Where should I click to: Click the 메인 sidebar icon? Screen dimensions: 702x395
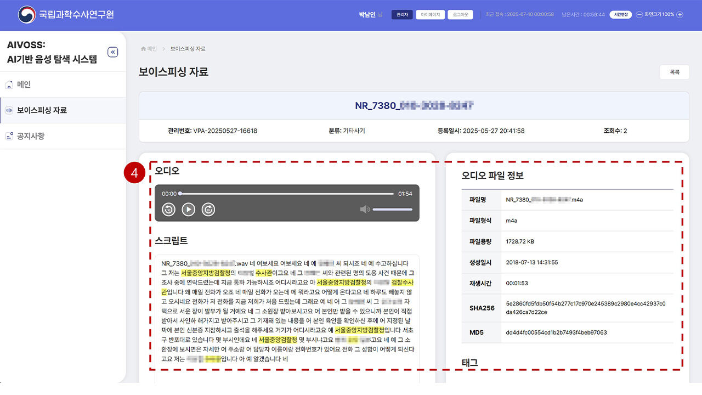tap(9, 85)
